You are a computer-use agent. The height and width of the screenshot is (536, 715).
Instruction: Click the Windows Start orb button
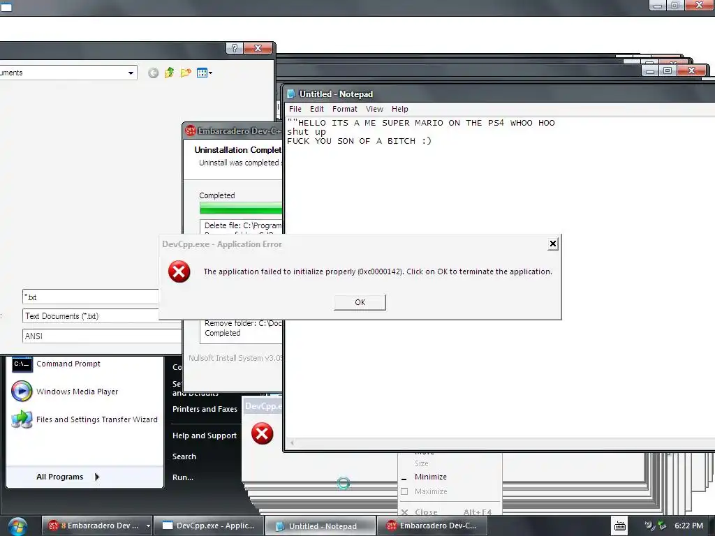click(17, 526)
